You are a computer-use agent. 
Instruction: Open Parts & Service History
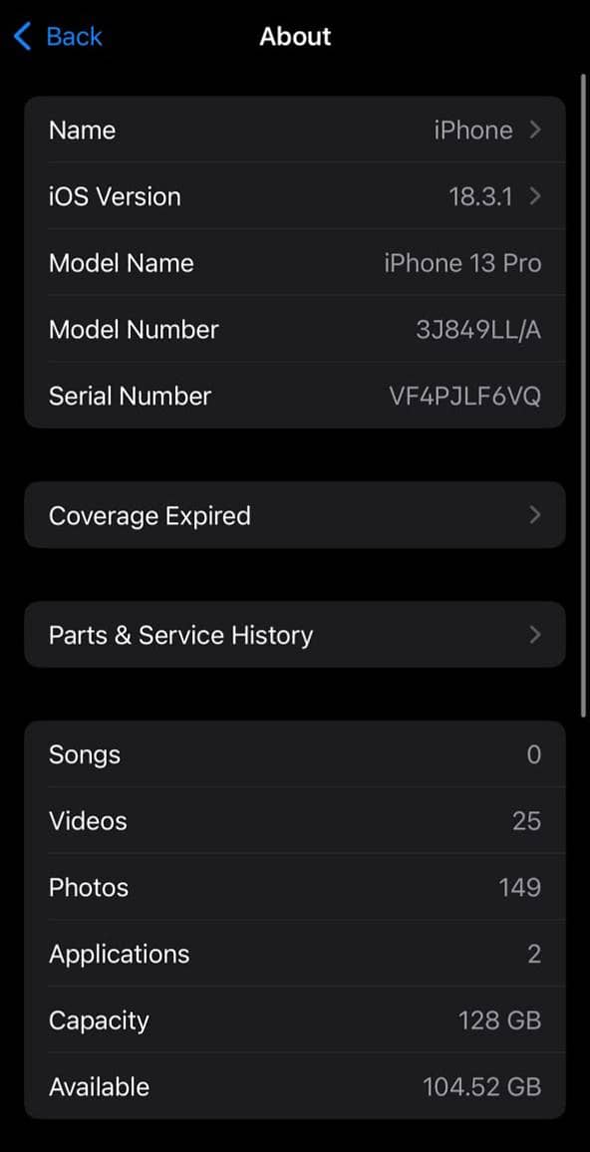pyautogui.click(x=295, y=635)
